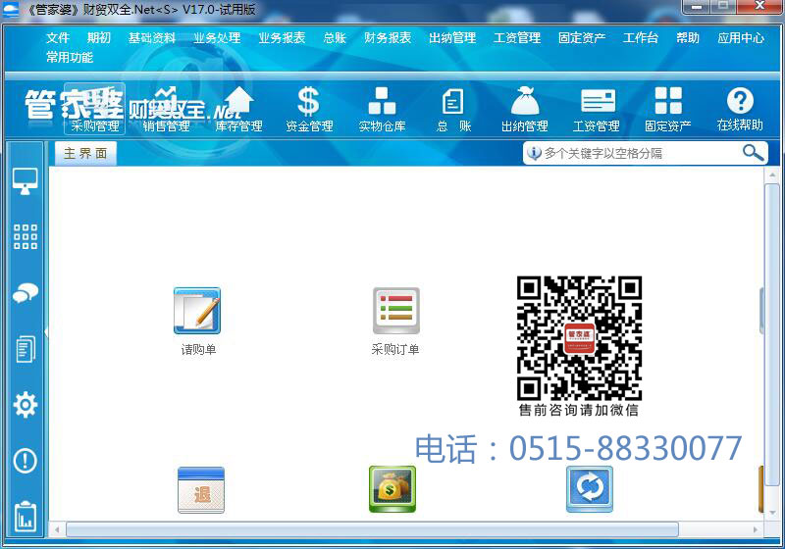Click the vertical scrollbar down arrow
This screenshot has width=785, height=549.
[x=771, y=512]
